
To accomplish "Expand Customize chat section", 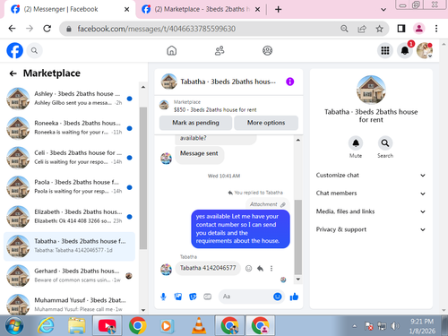I will point(371,176).
